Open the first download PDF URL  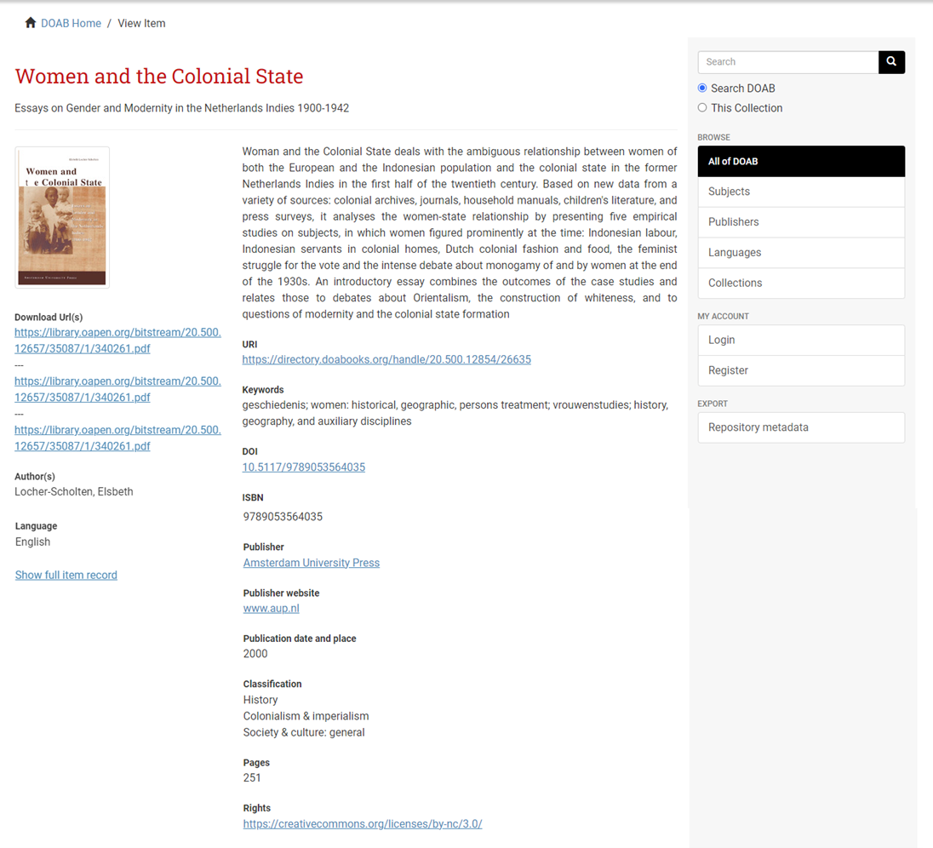tap(117, 341)
